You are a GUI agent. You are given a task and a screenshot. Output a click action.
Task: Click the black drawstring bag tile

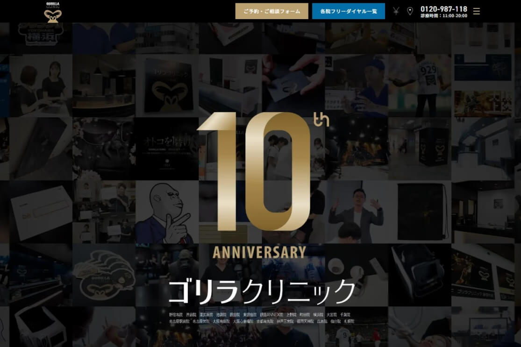pyautogui.click(x=420, y=212)
